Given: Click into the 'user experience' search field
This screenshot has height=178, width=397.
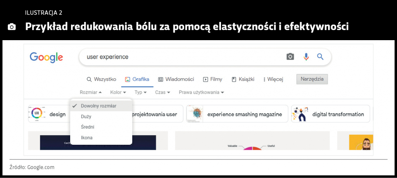Looking at the screenshot, I should 205,57.
